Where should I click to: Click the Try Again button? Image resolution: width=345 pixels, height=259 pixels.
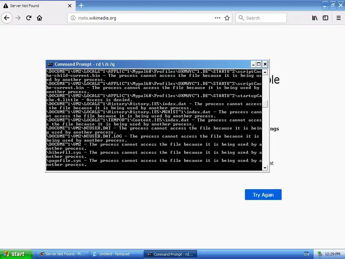(263, 195)
